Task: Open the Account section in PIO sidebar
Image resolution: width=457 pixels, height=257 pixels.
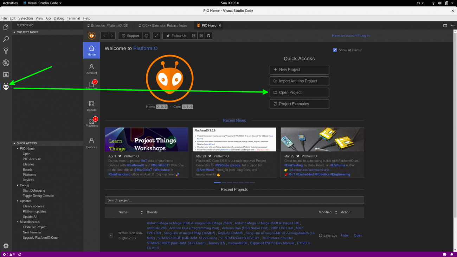Action: 91,69
